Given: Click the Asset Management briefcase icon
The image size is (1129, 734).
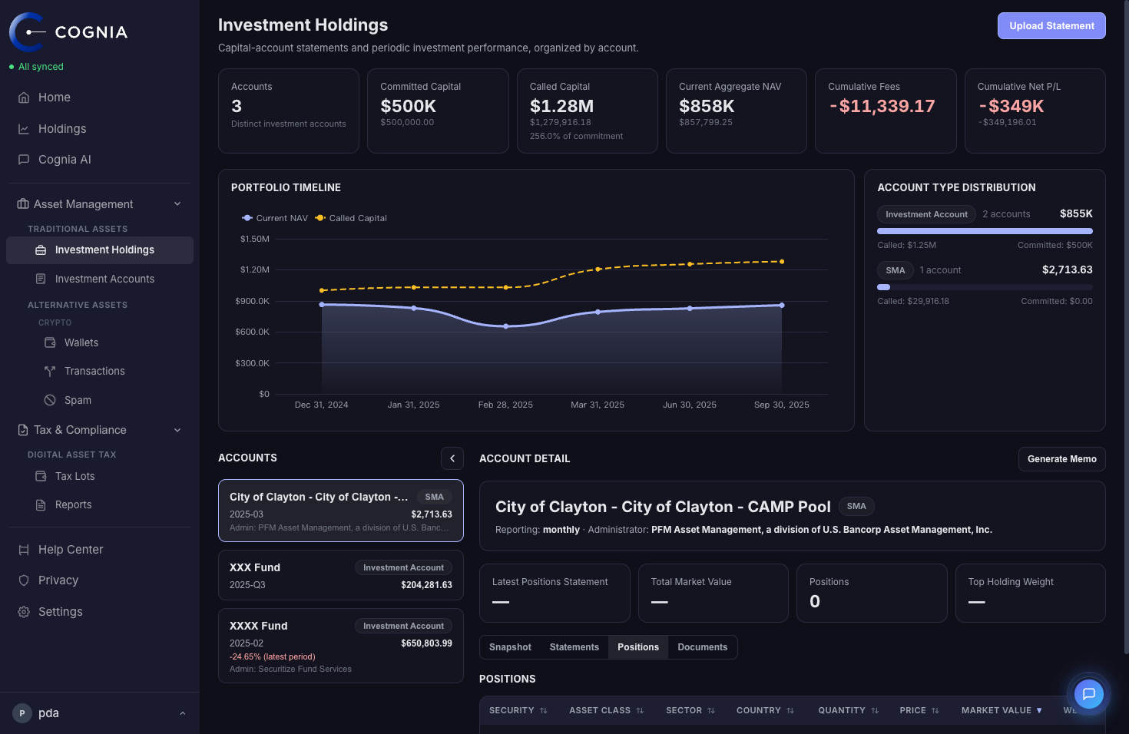Looking at the screenshot, I should point(23,204).
